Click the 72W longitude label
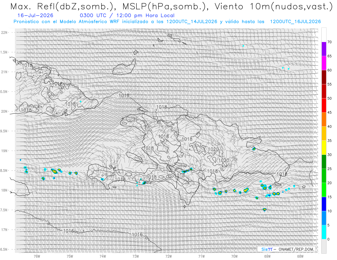This screenshot has width=337, height=260. 168,256
